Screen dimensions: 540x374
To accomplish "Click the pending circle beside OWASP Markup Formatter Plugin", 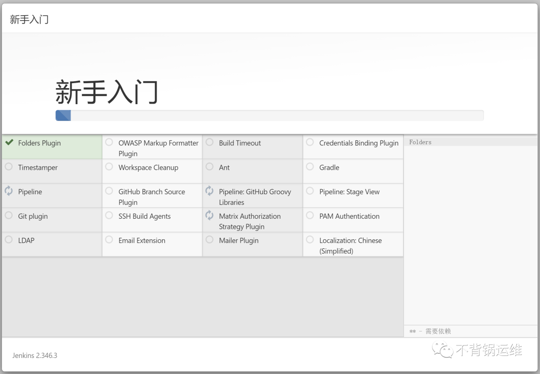I will tap(109, 142).
